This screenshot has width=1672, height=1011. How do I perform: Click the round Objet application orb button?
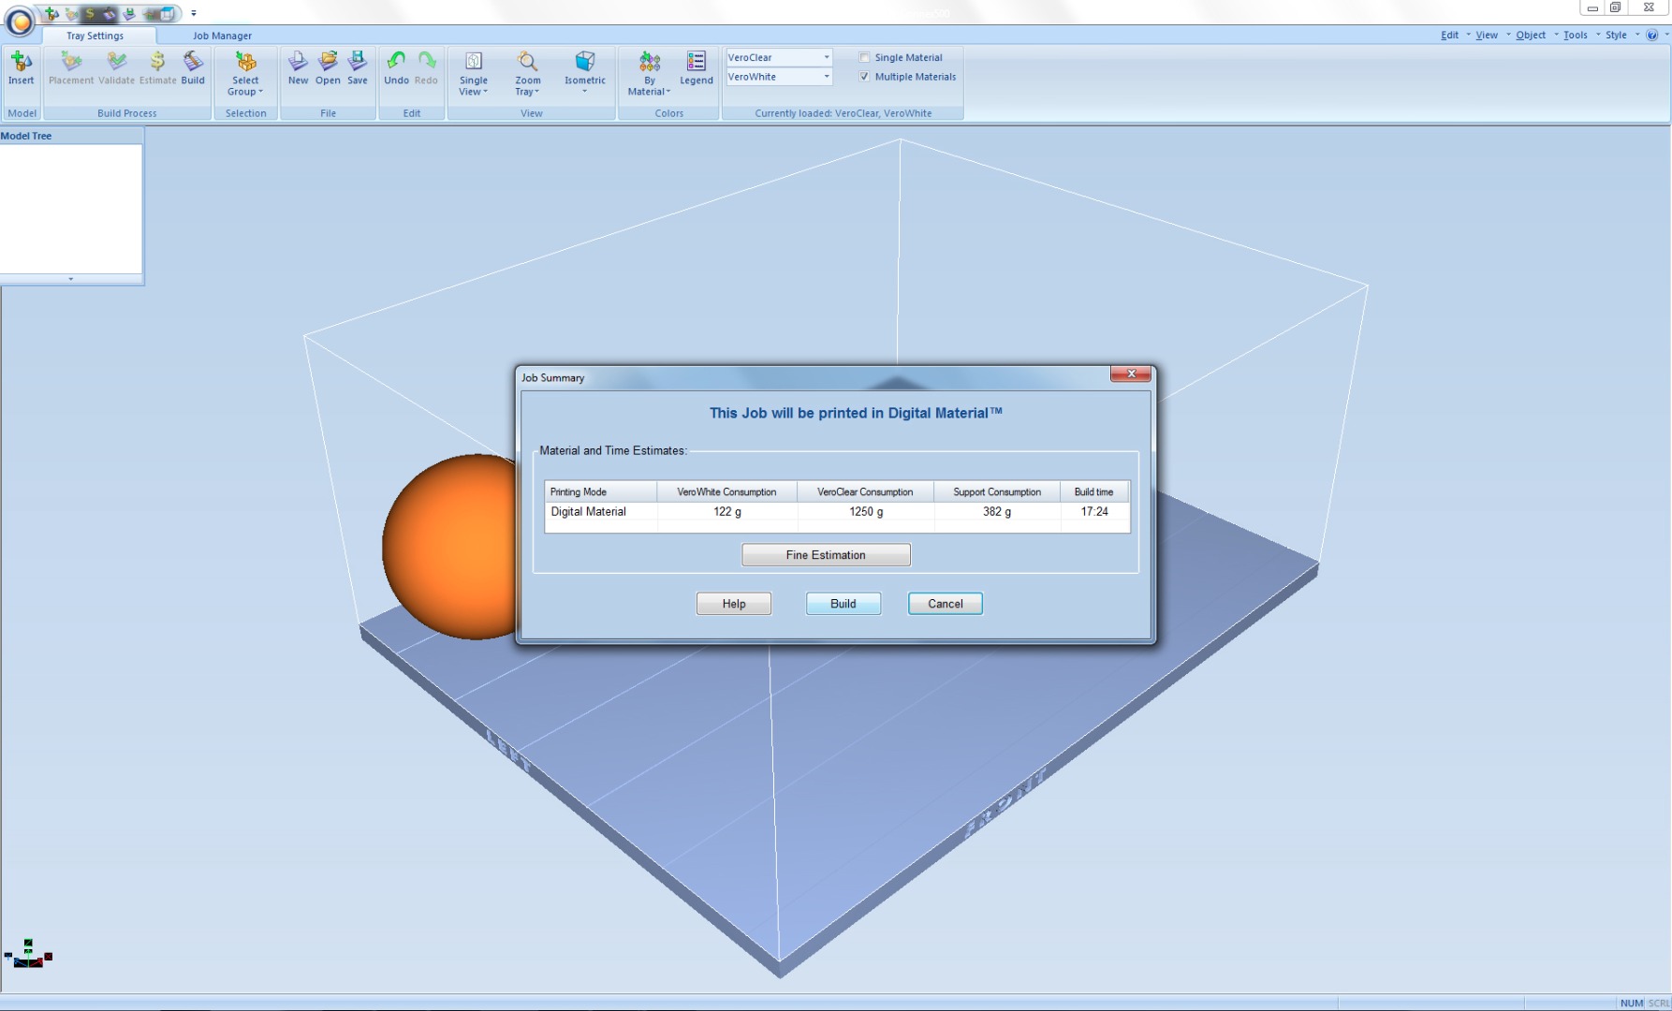click(x=19, y=21)
